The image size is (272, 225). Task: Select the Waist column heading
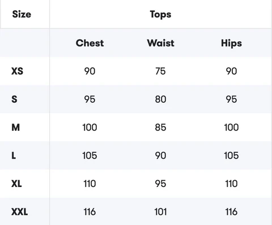pyautogui.click(x=160, y=43)
